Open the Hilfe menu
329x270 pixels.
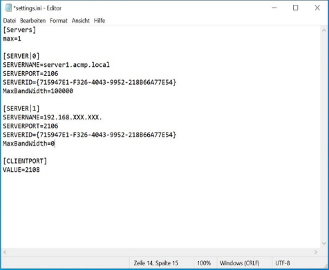tap(100, 21)
